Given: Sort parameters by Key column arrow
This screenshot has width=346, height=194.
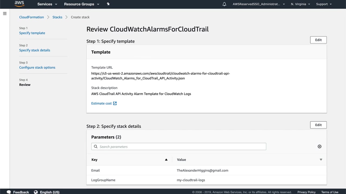Looking at the screenshot, I should point(166,160).
